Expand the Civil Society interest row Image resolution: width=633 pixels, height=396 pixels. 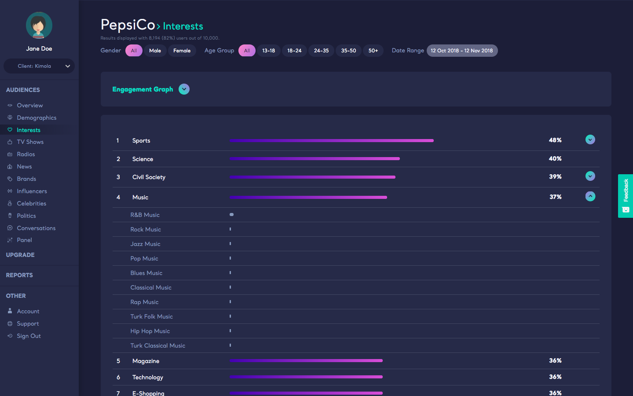[x=590, y=176]
